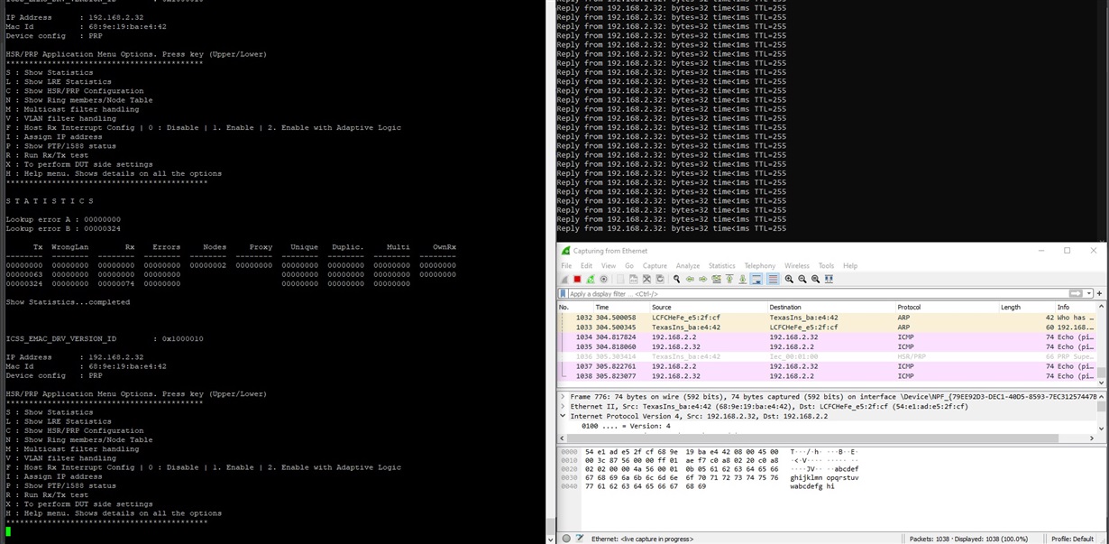The height and width of the screenshot is (544, 1109).
Task: Open the Edit menu
Action: [586, 266]
